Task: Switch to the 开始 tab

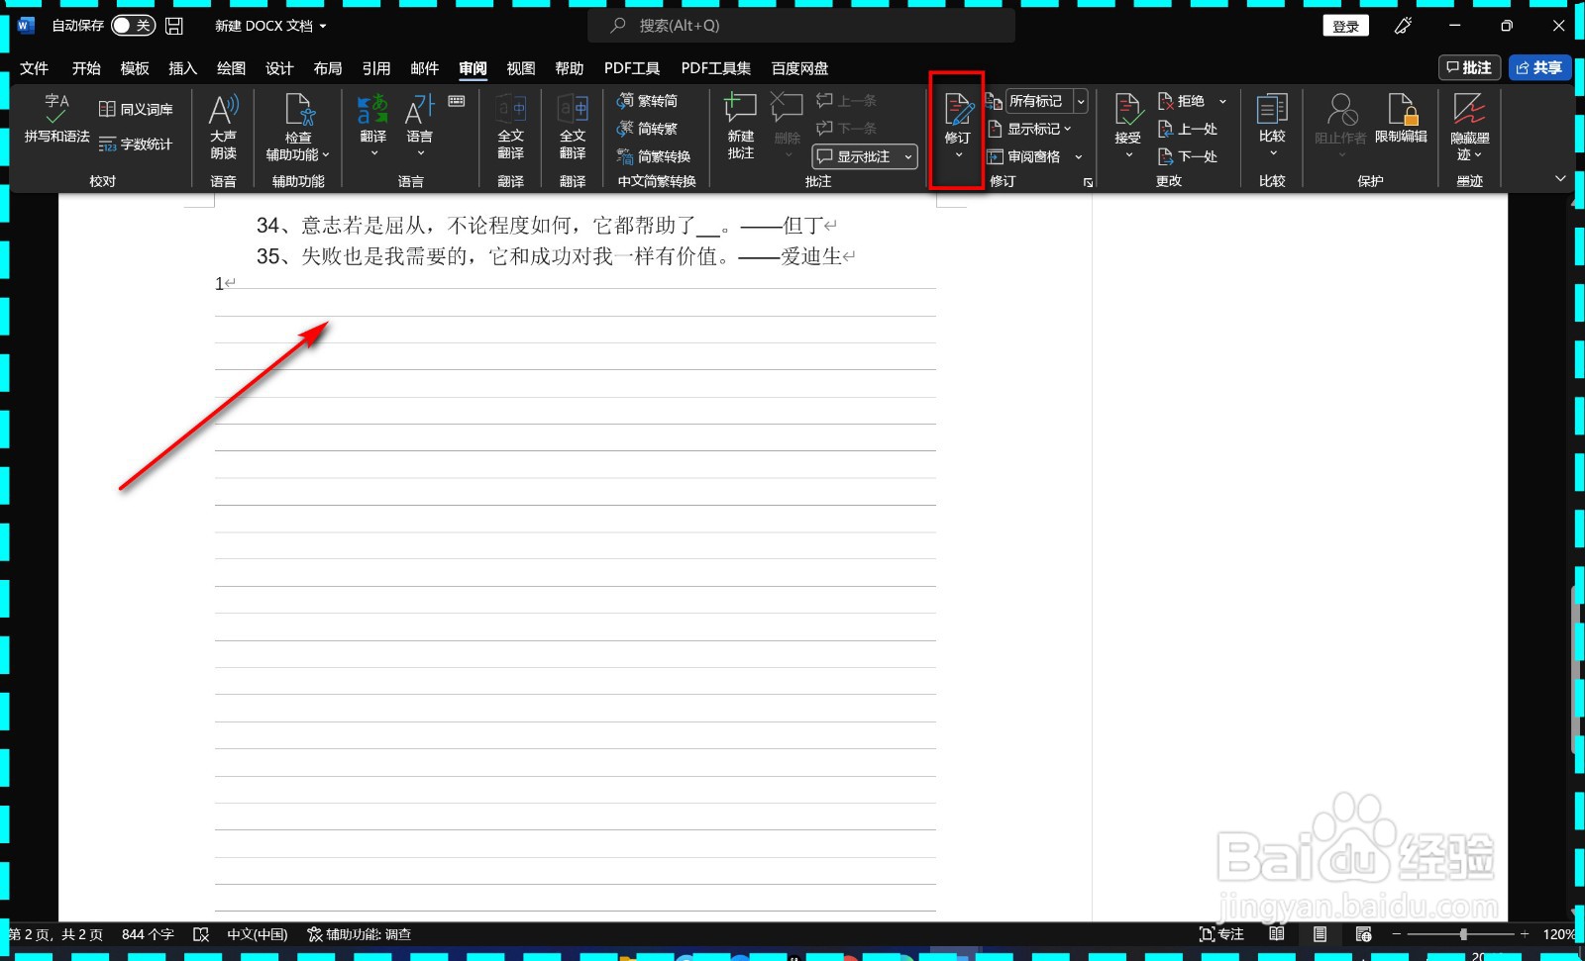Action: pyautogui.click(x=86, y=68)
